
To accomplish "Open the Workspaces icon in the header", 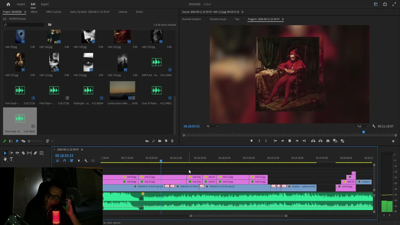I will (376, 4).
